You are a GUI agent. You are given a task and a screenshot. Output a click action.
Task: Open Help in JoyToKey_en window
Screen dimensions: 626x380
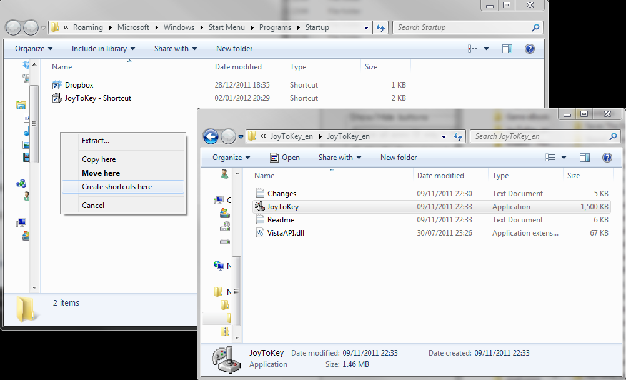pos(607,157)
